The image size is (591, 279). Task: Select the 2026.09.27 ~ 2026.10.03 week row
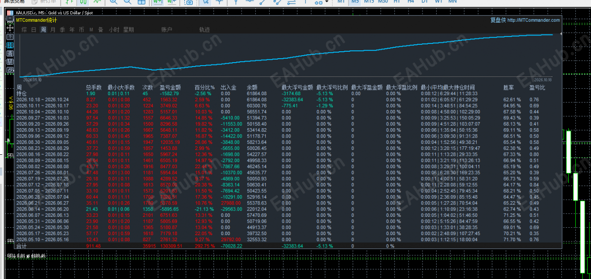pyautogui.click(x=288, y=118)
